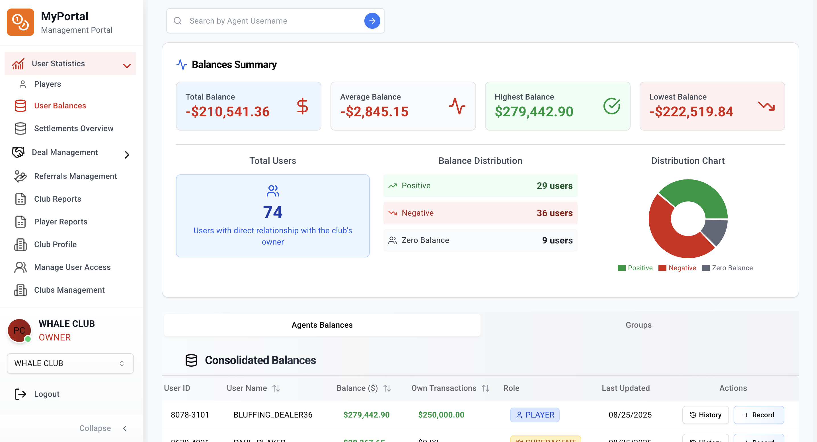Switch to the Agents Balances tab
This screenshot has width=817, height=442.
[322, 325]
